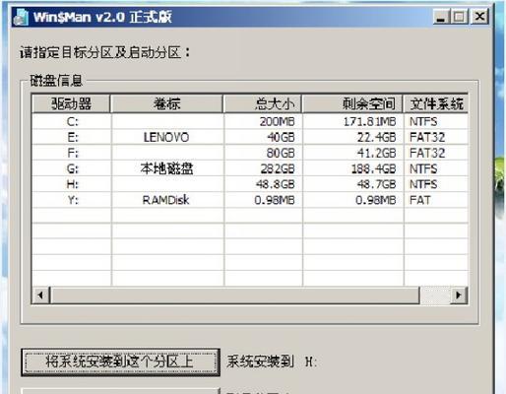Sort by the 总大小 column header
Screen dimensions: 506x394
click(x=263, y=103)
